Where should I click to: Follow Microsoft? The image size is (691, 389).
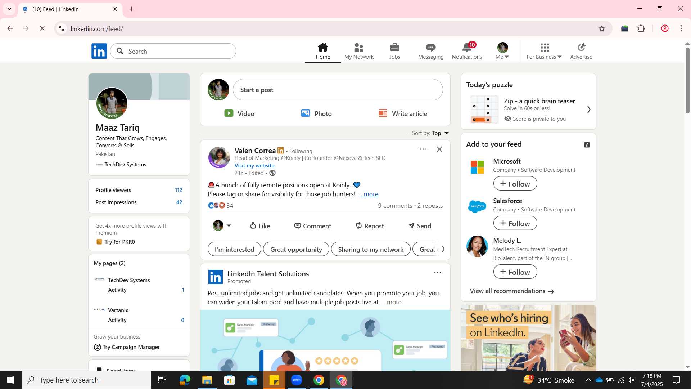tap(515, 184)
